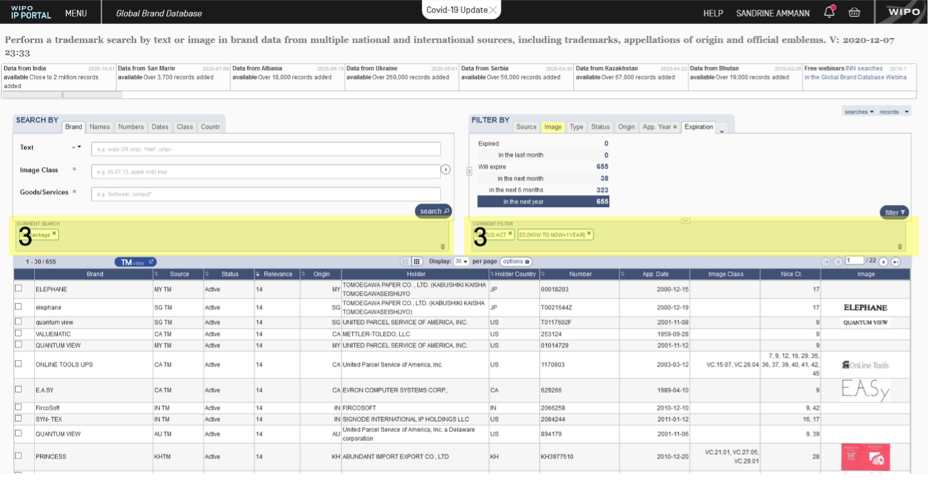This screenshot has height=486, width=930.
Task: Delete current search with trash icon
Action: tap(443, 246)
